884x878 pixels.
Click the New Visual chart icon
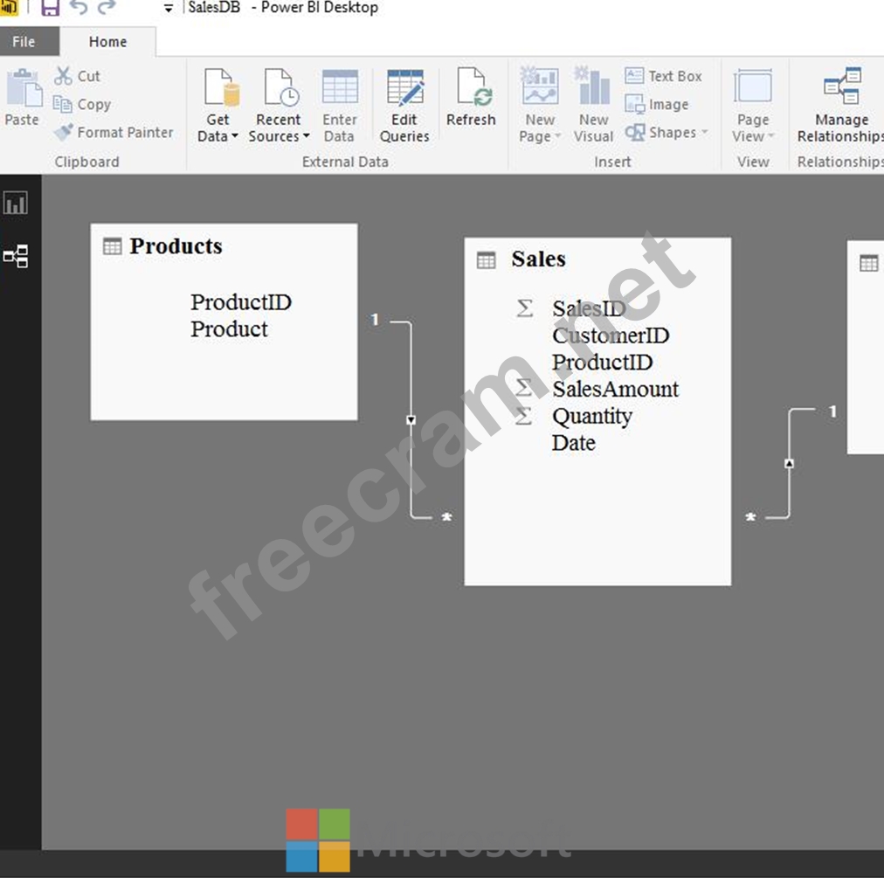592,86
